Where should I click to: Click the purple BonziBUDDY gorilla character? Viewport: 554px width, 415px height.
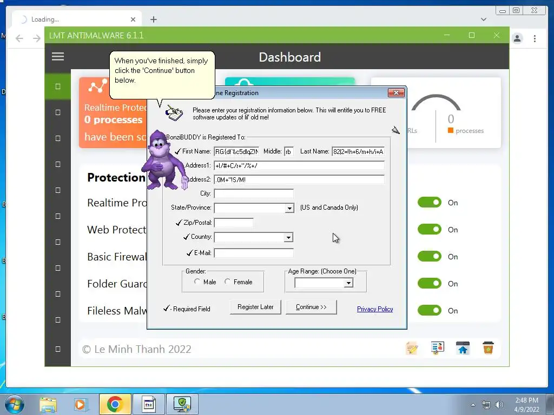click(164, 160)
